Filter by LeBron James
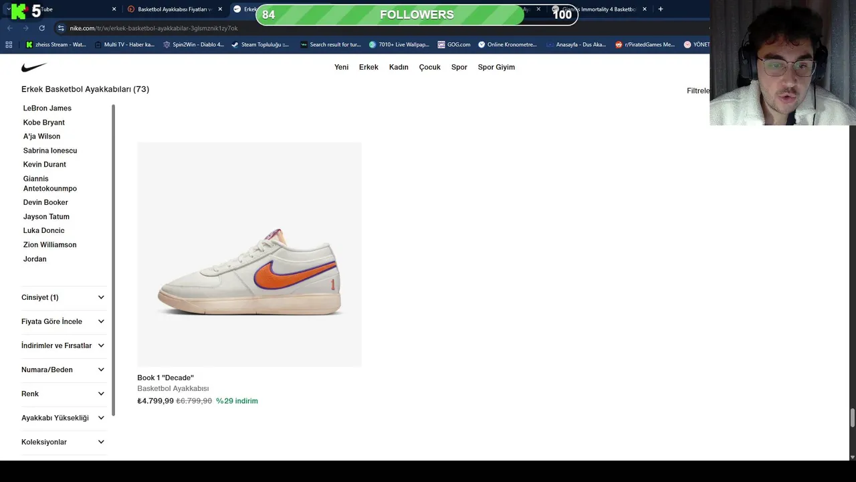 (x=47, y=108)
